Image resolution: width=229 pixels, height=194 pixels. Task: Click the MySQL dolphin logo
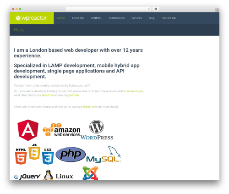point(104,155)
